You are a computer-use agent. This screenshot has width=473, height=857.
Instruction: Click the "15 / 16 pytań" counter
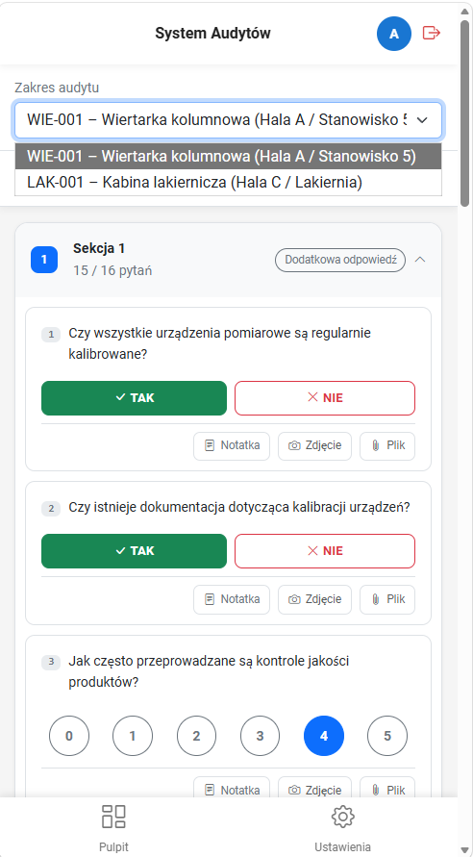pyautogui.click(x=112, y=270)
